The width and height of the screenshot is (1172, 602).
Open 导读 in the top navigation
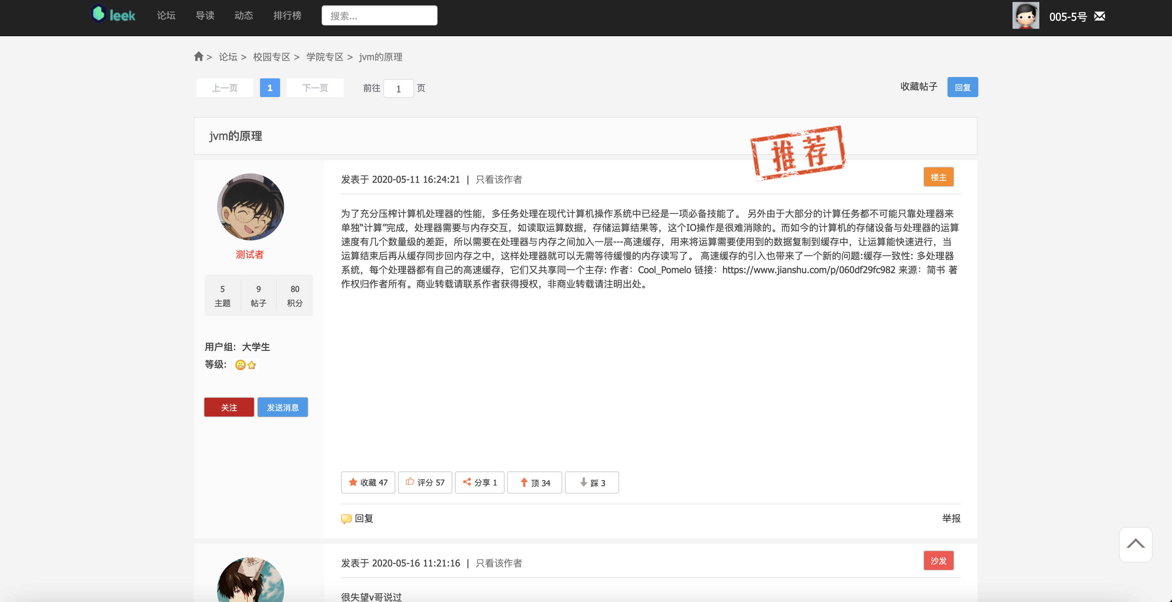(205, 15)
